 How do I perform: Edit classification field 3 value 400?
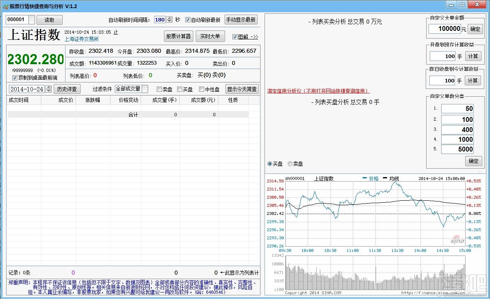457,130
